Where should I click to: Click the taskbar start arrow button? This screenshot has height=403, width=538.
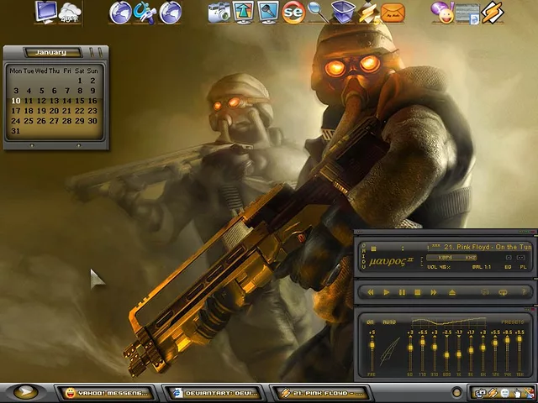26,392
